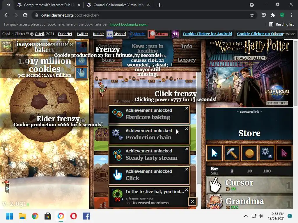Screen dimensions: 298x223
Task: Select buy quantity 10
Action: coord(249,171)
